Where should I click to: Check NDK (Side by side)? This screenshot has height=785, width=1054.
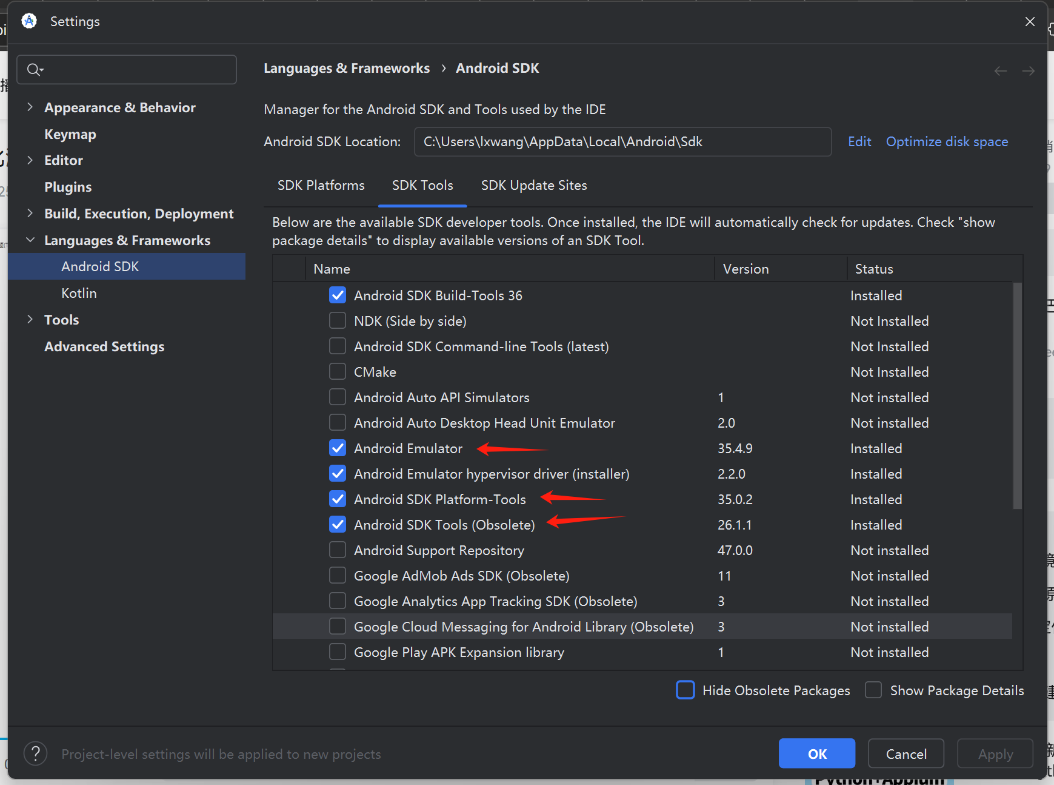pos(338,321)
